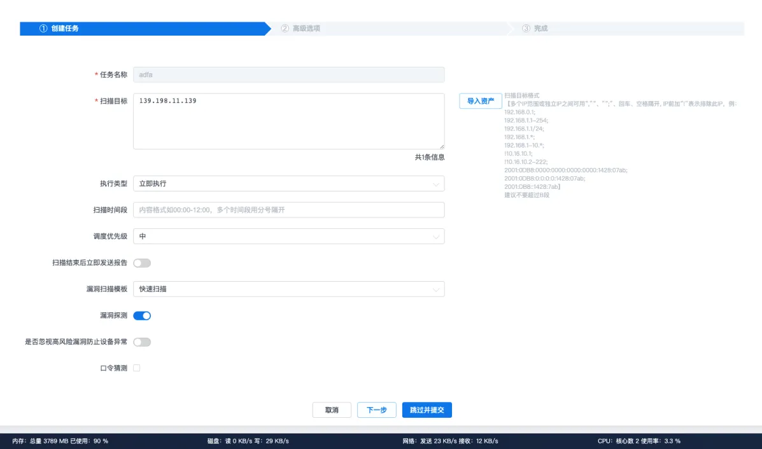The height and width of the screenshot is (449, 762).
Task: Click the 漏洞扫描模板 chevron icon
Action: click(436, 289)
